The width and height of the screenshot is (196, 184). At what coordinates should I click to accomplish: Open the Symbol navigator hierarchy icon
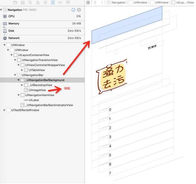point(23,2)
